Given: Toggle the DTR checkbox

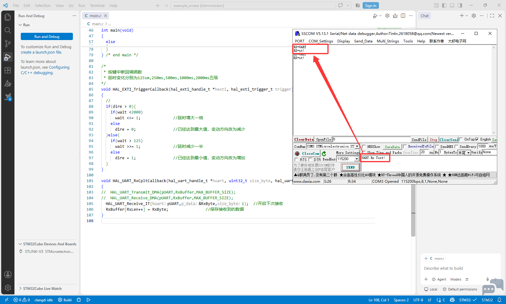Looking at the screenshot, I should point(310,160).
